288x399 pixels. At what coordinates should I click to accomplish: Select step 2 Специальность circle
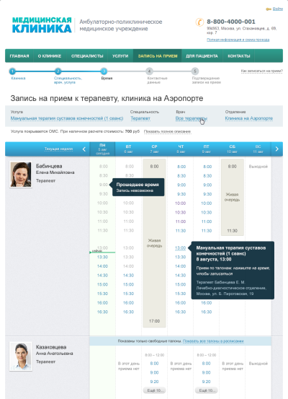[x=58, y=71]
